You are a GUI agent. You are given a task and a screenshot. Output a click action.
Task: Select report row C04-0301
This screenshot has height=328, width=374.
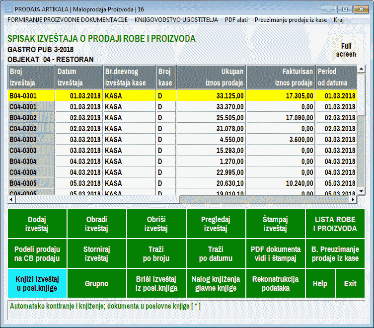[182, 107]
